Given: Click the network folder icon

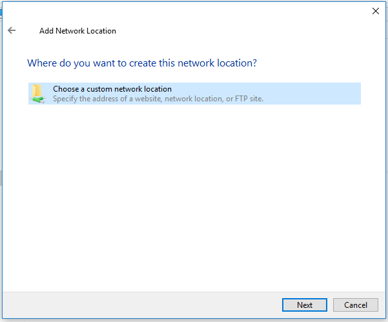Looking at the screenshot, I should pos(38,94).
